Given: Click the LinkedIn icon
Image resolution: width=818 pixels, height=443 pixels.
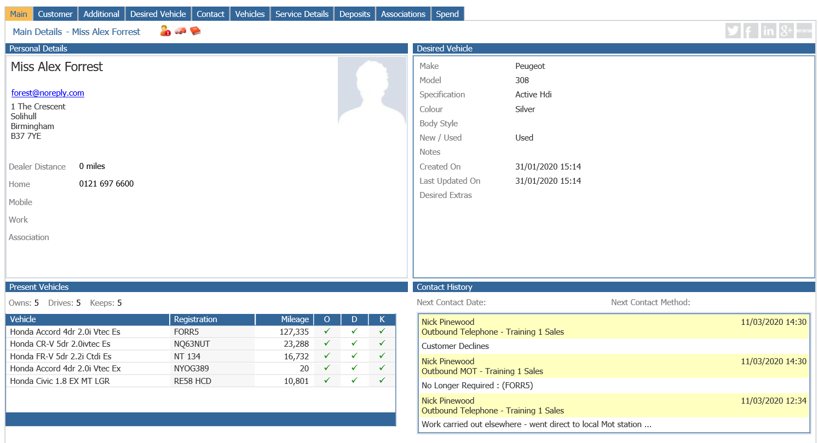Looking at the screenshot, I should tap(768, 31).
